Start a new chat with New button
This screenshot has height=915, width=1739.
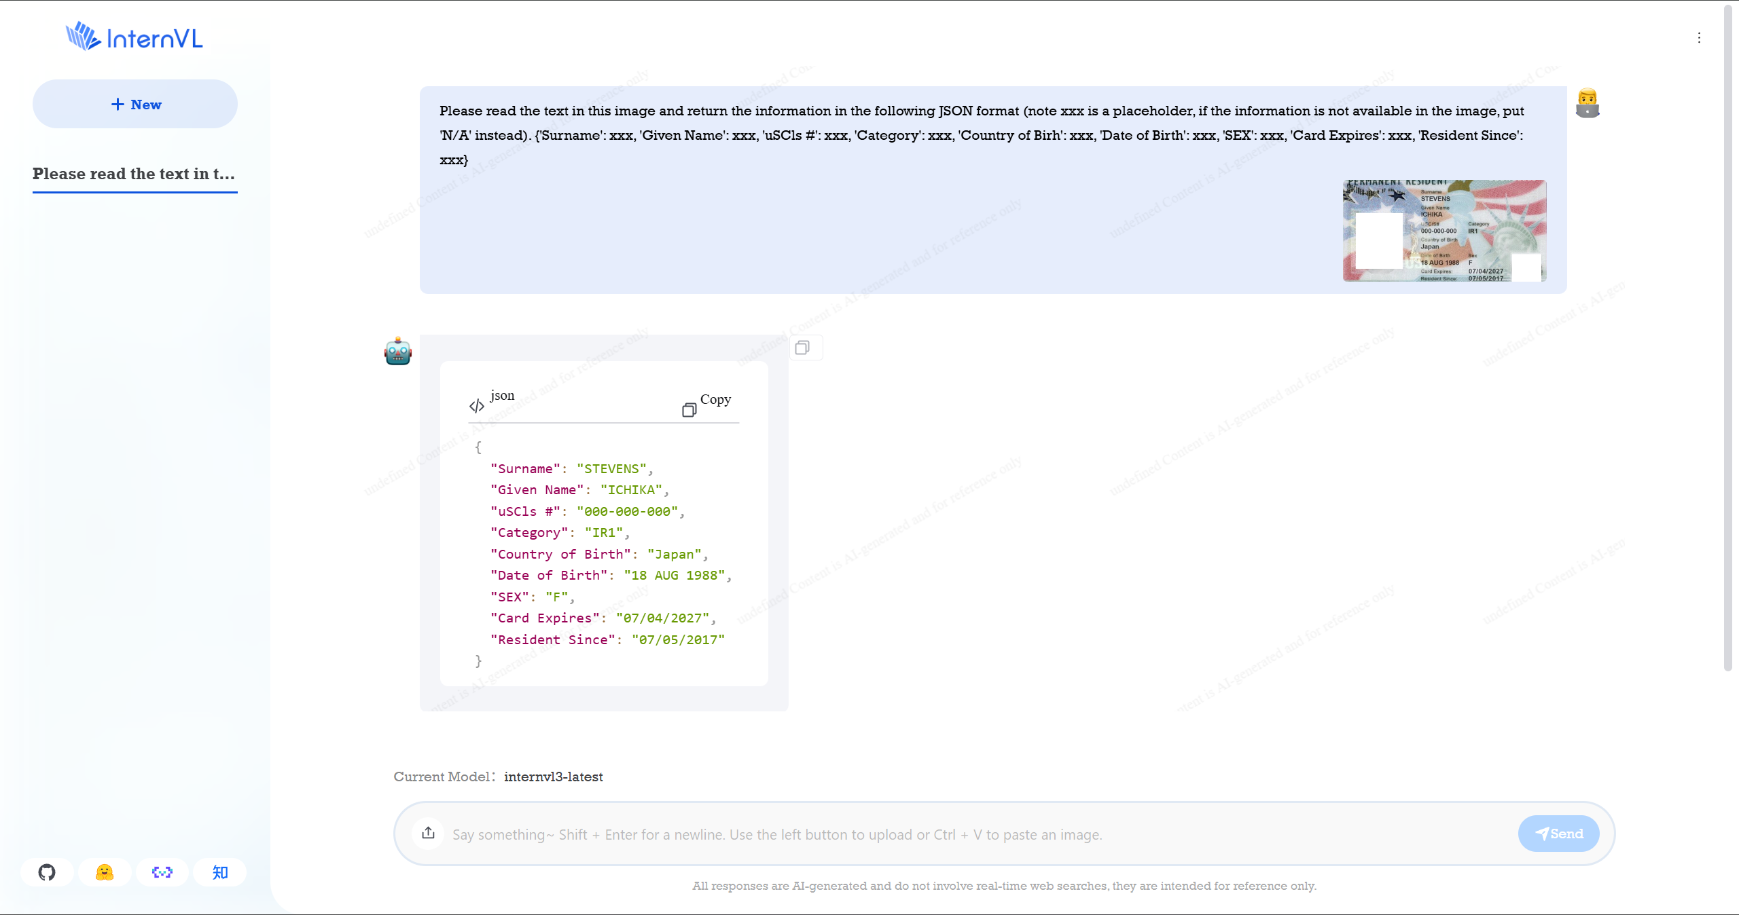135,104
